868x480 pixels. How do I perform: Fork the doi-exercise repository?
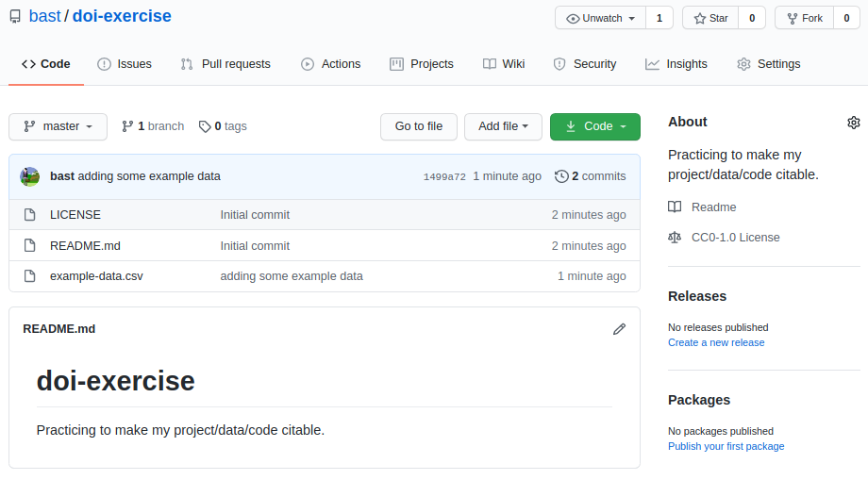(803, 18)
